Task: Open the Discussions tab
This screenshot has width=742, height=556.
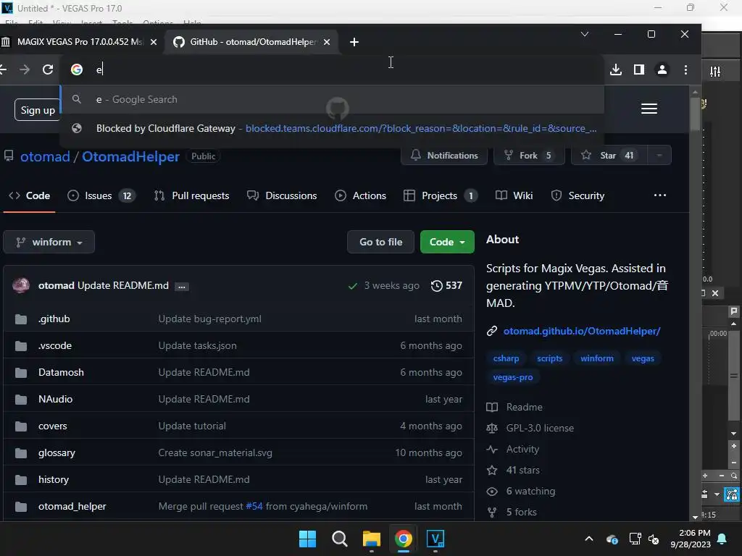Action: coord(282,195)
